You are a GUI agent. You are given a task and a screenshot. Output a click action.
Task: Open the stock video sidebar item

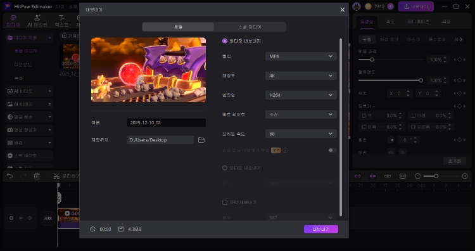[29, 155]
